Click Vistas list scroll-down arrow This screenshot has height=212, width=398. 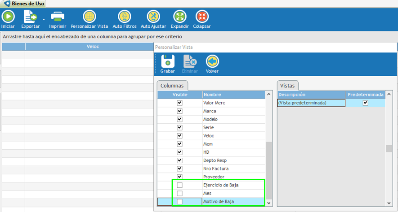pos(389,203)
